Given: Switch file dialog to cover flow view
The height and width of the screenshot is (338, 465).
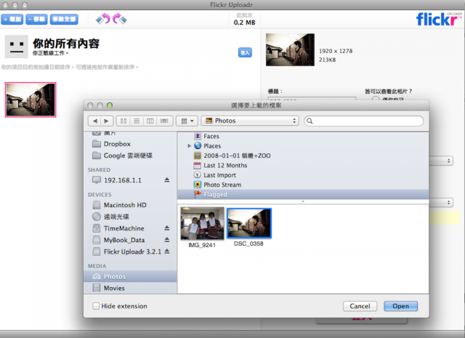Looking at the screenshot, I should (x=164, y=121).
